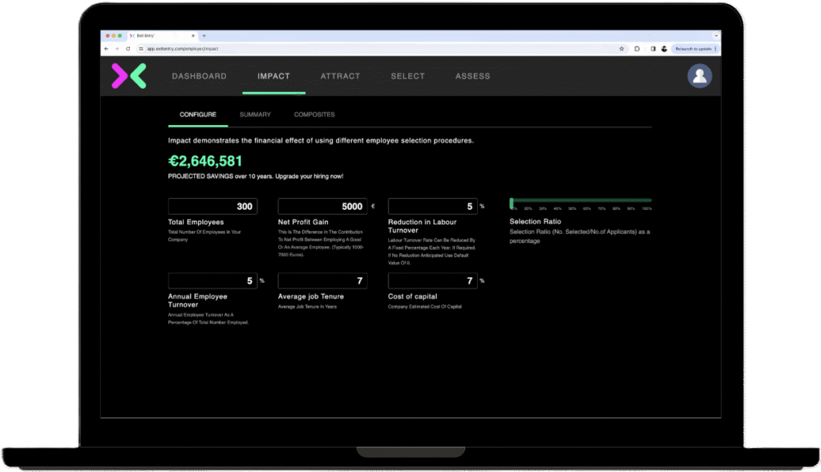Viewport: 821px width, 472px height.
Task: Reload the page with the refresh icon
Action: pos(128,49)
